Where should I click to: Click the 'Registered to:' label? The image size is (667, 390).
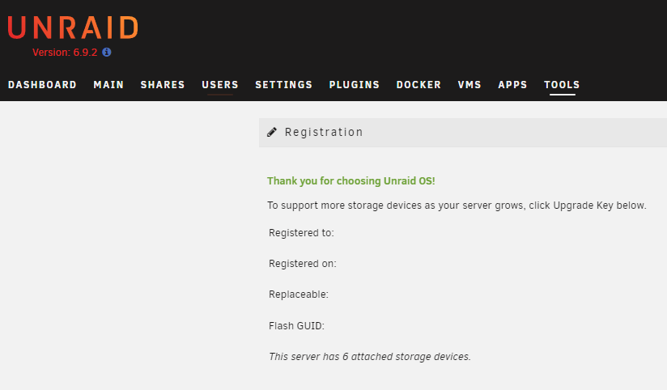pos(301,233)
